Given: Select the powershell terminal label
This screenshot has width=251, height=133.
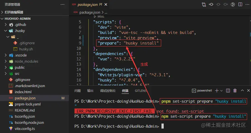Looking at the screenshot, I should tap(205, 90).
